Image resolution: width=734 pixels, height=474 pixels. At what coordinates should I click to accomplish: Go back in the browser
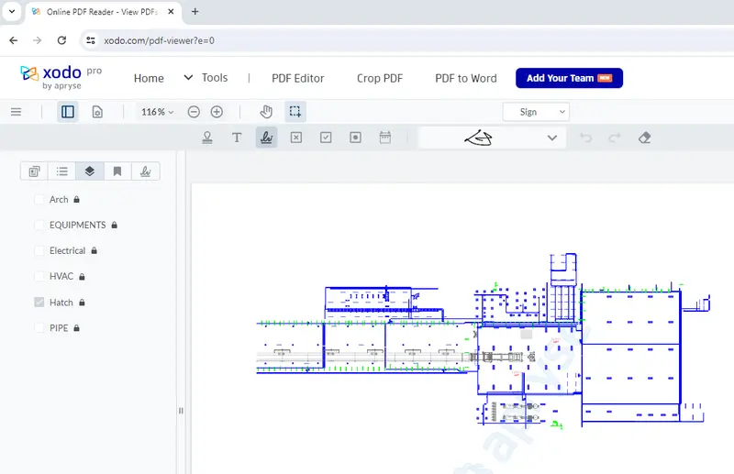pyautogui.click(x=14, y=40)
